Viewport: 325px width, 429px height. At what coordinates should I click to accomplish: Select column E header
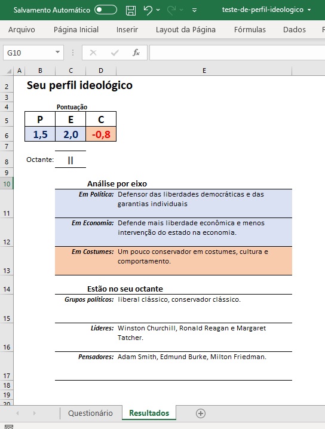coord(204,71)
